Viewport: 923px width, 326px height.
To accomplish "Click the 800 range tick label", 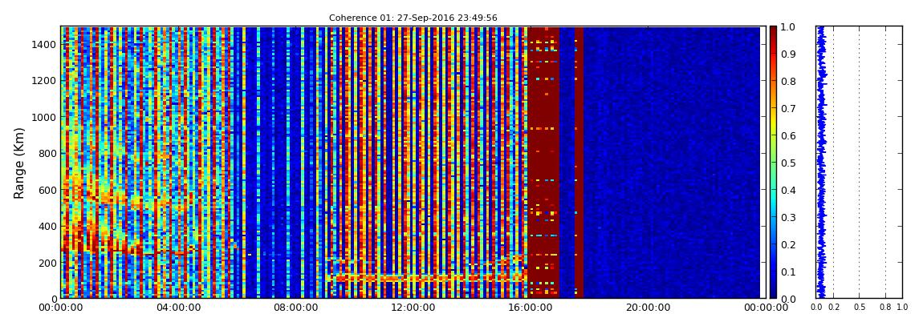I will pyautogui.click(x=48, y=153).
